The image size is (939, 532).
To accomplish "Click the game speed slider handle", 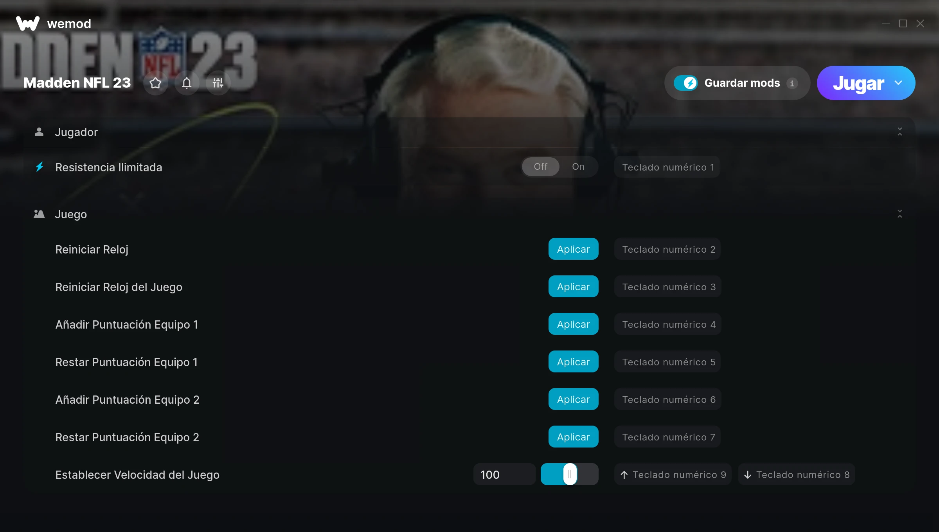I will (570, 474).
